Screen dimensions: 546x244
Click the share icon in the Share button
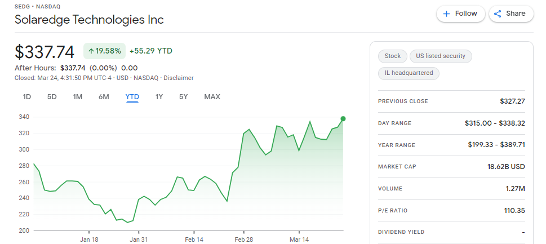point(498,14)
